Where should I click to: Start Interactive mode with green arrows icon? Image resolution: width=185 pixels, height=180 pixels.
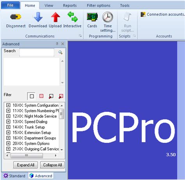73,17
